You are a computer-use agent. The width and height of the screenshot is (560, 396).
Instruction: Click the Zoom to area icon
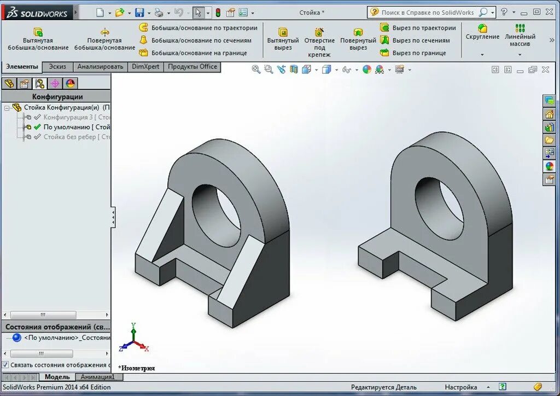269,69
